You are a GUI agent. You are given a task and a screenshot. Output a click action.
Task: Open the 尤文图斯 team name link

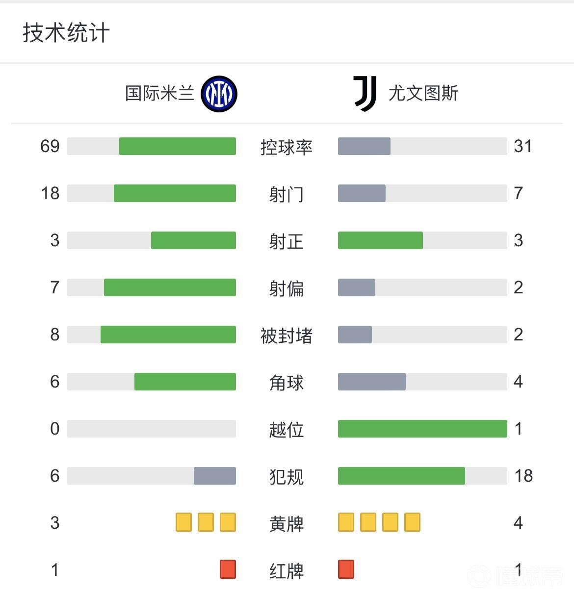coord(423,93)
